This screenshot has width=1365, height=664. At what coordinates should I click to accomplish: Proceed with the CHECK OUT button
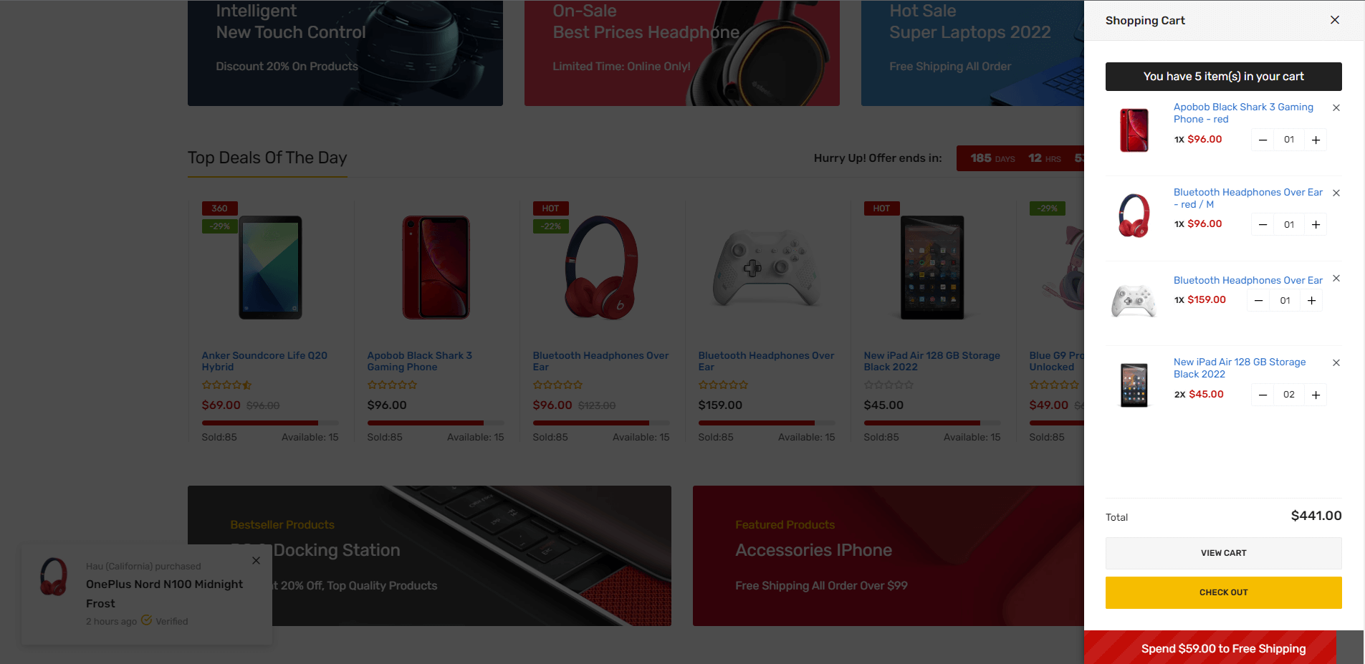click(x=1223, y=592)
